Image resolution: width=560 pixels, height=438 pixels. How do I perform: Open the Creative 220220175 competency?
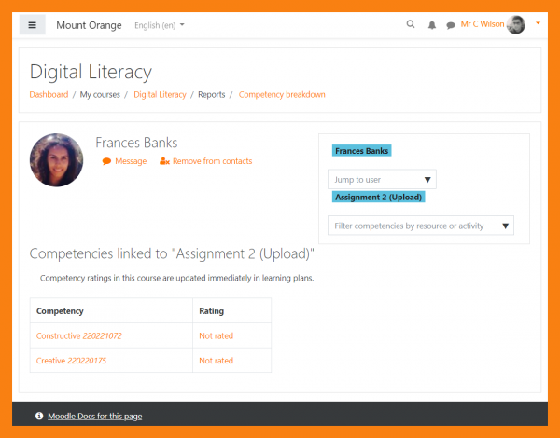[71, 361]
